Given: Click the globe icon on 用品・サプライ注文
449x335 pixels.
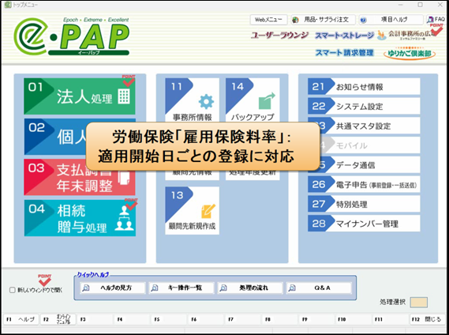Looking at the screenshot, I should click(295, 20).
